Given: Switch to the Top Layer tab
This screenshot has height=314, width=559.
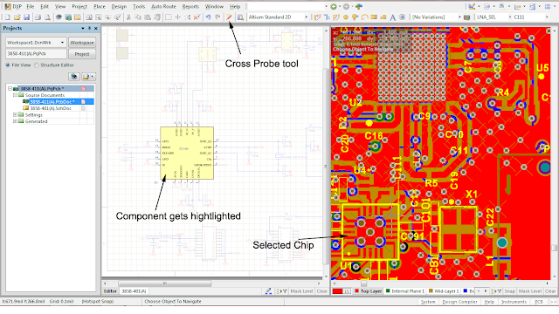Looking at the screenshot, I should (368, 291).
